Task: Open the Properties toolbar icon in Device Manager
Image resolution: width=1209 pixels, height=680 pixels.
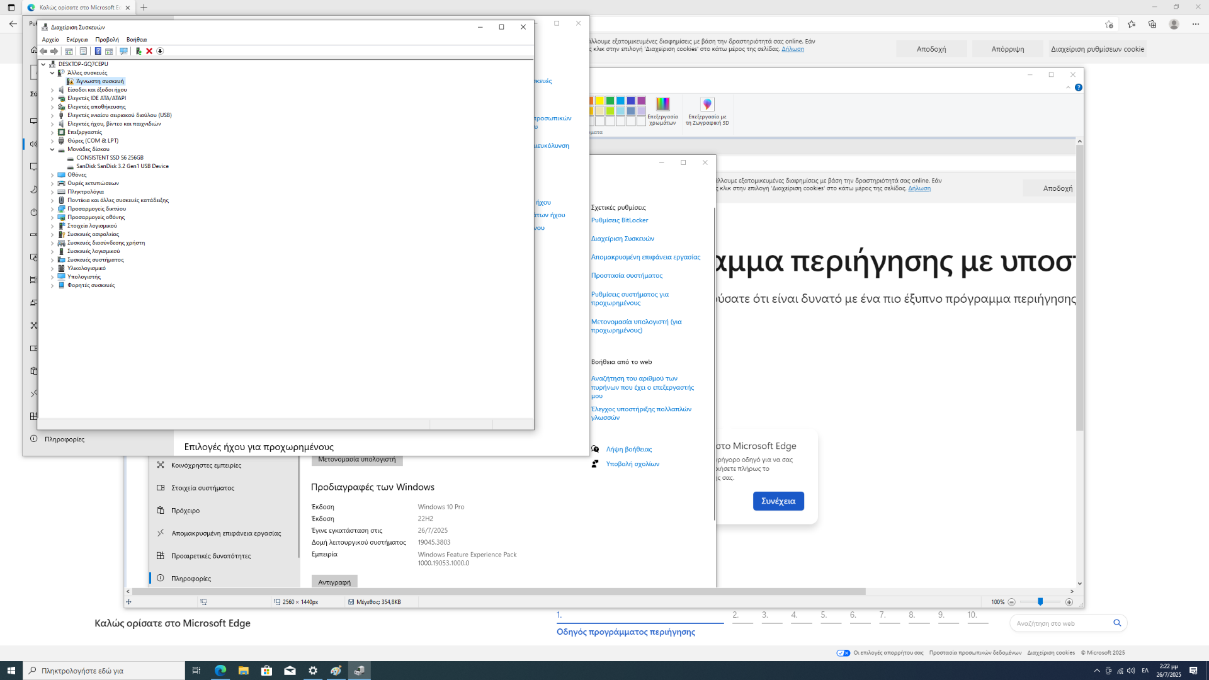Action: tap(83, 51)
